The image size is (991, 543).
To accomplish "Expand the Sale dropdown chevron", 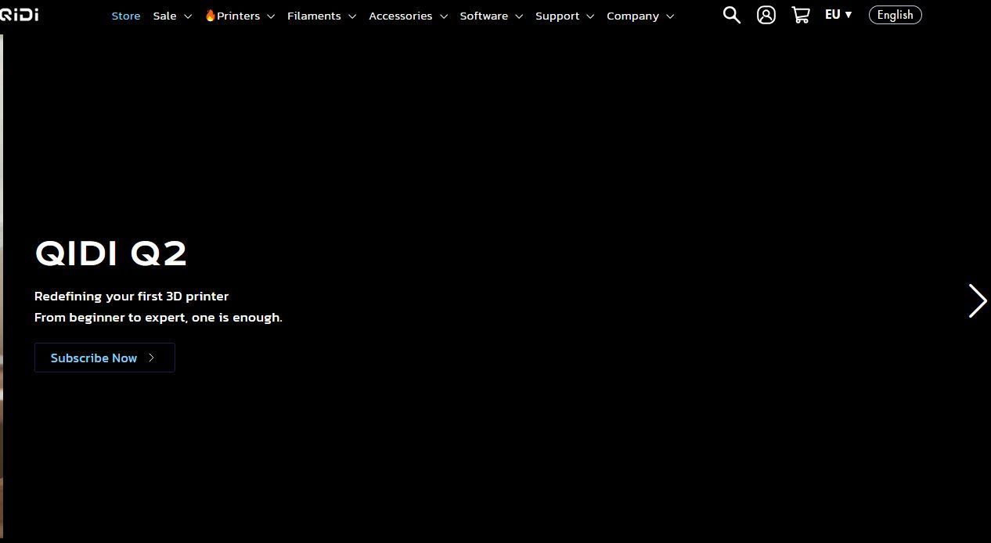I will (188, 16).
